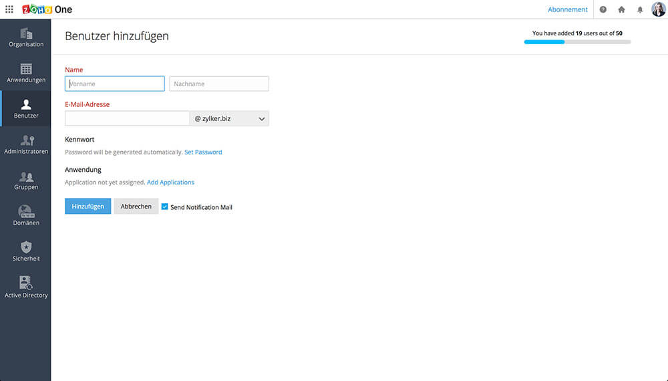The height and width of the screenshot is (381, 668).
Task: Open the Anwendungen sidebar section
Action: (25, 73)
